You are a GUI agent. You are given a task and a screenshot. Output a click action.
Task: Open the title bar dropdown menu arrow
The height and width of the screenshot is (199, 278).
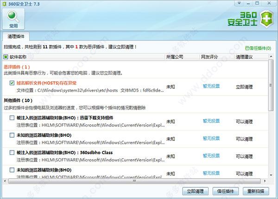point(239,3)
